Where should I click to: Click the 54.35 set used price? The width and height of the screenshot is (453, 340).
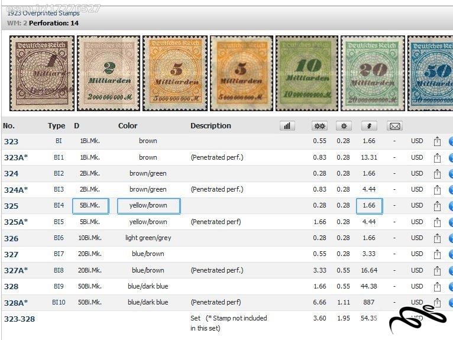(x=369, y=318)
